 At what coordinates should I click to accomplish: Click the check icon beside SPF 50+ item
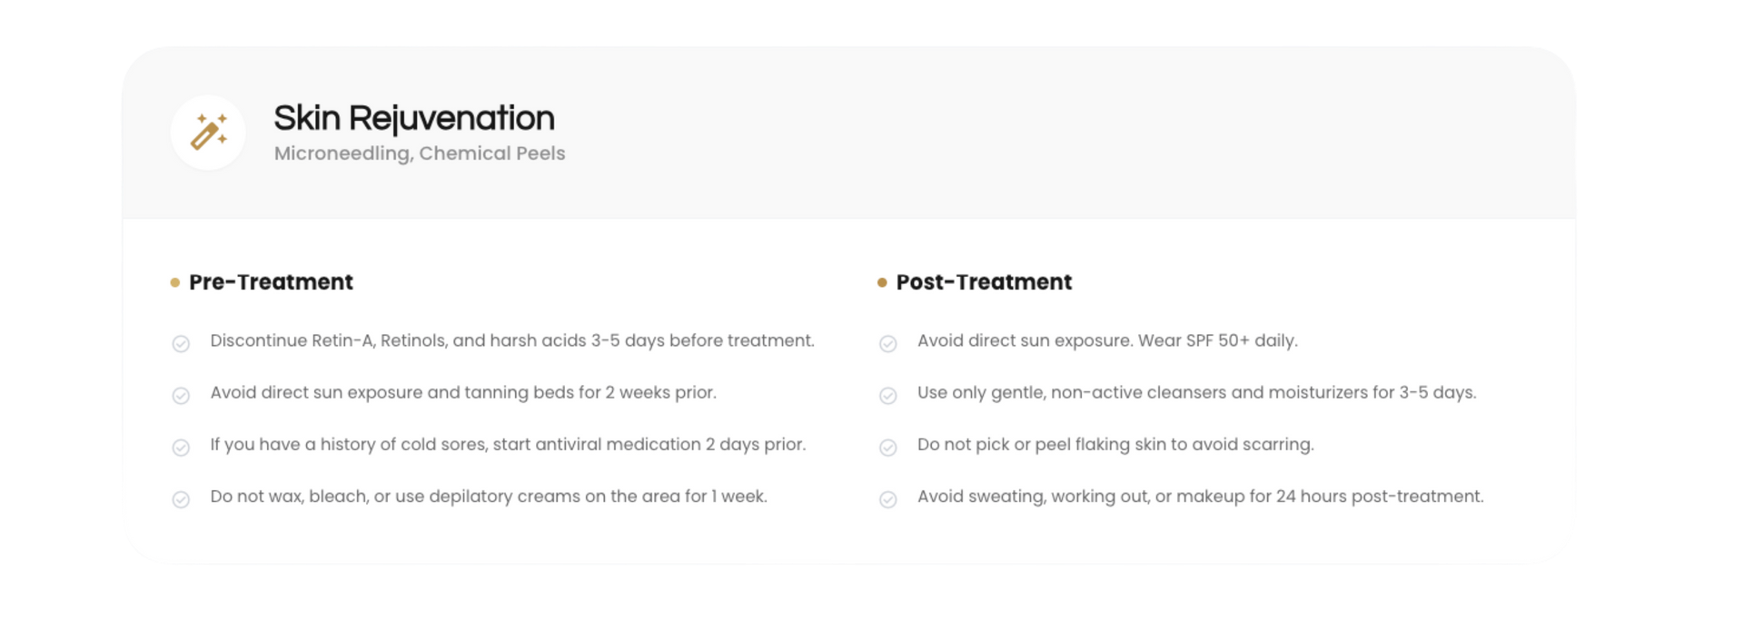[x=888, y=344]
